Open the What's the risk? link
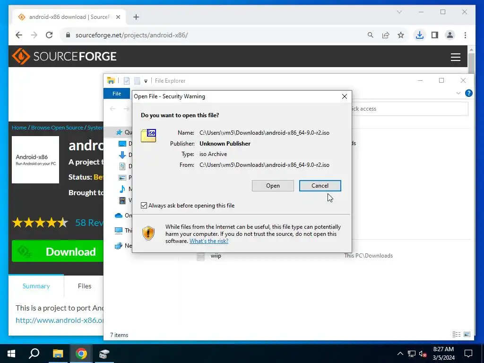The width and height of the screenshot is (484, 363). (x=208, y=241)
